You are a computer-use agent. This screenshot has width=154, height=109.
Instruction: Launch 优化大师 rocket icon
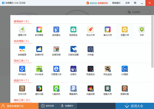(90, 31)
